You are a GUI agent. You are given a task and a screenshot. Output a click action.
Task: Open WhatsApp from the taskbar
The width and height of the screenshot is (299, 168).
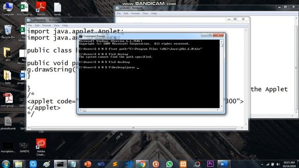click(169, 164)
